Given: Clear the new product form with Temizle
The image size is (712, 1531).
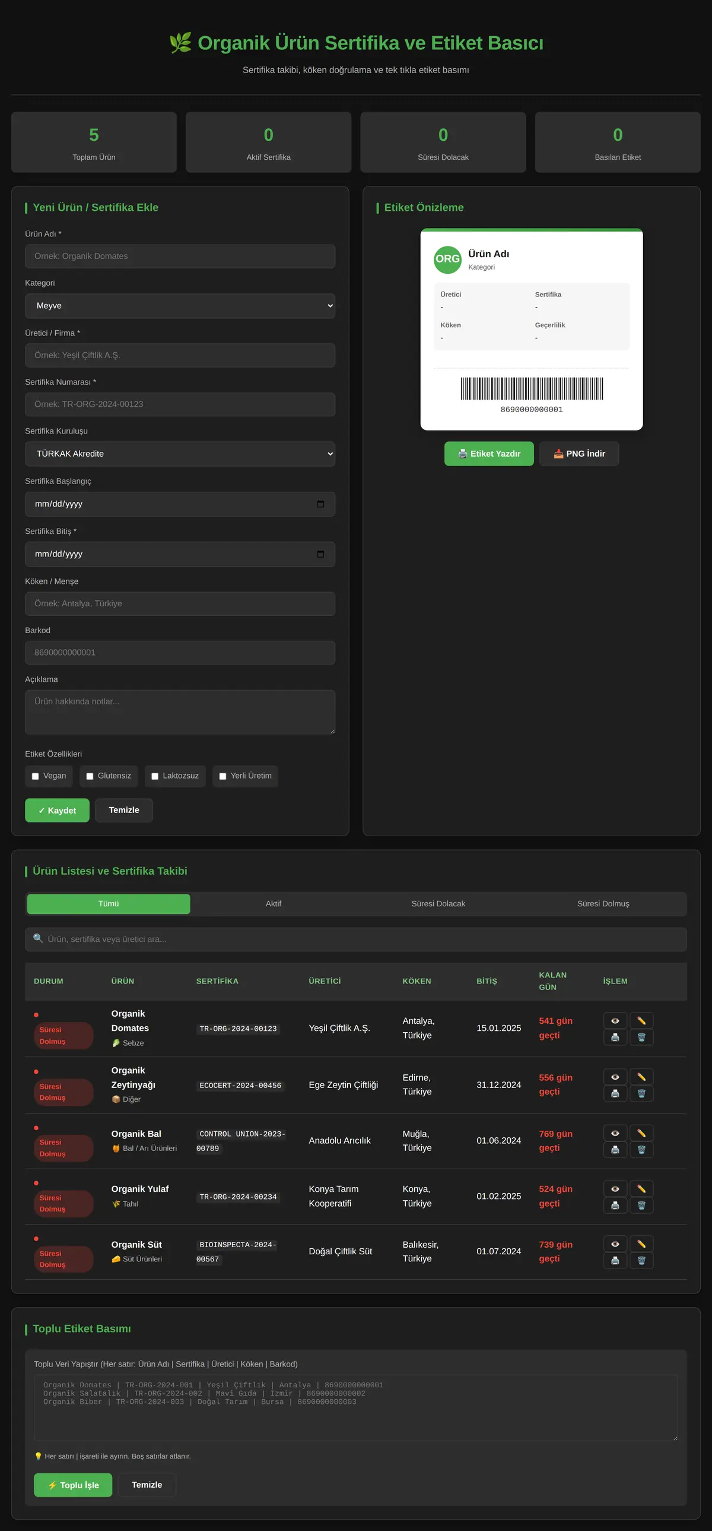Looking at the screenshot, I should (124, 810).
